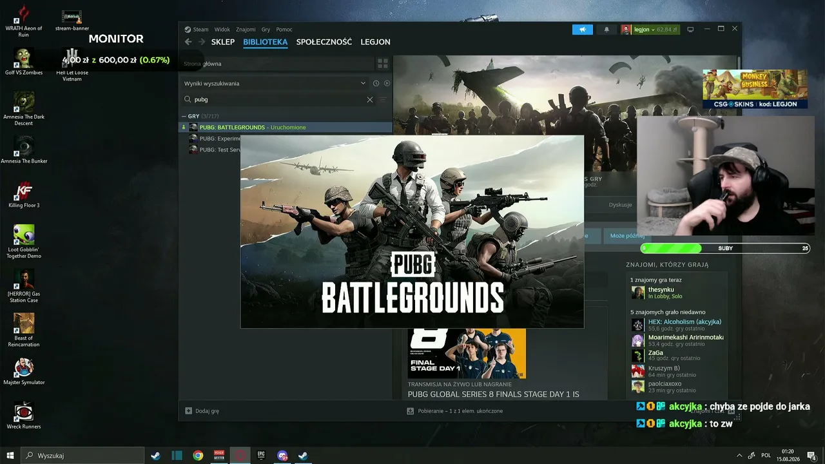The width and height of the screenshot is (825, 464).
Task: Click the PUBG BATTLEGROUNDS splash screen
Action: (412, 232)
